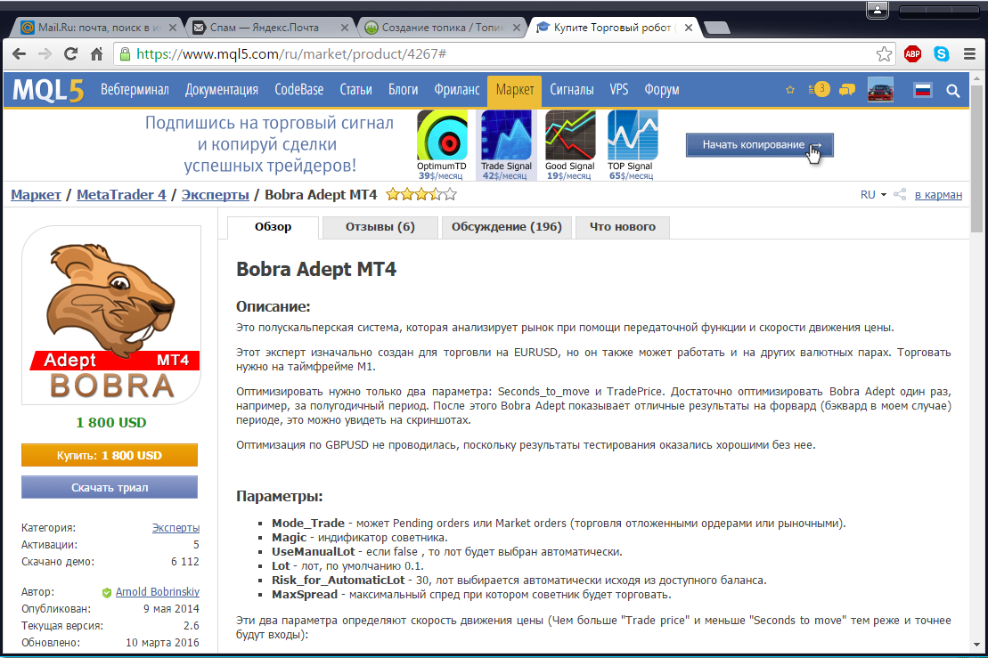Open Вебтерминал menu item
This screenshot has height=658, width=988.
(135, 90)
